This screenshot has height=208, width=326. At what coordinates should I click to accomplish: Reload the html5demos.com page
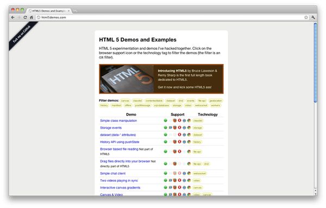coord(25,17)
